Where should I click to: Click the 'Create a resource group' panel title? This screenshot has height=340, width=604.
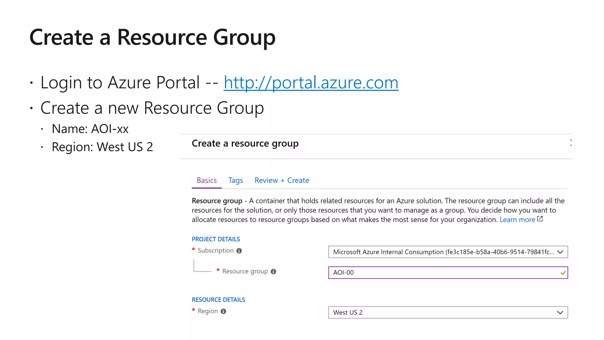click(245, 143)
